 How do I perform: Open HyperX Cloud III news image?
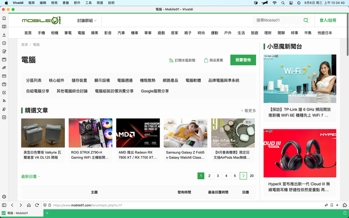tap(300, 153)
